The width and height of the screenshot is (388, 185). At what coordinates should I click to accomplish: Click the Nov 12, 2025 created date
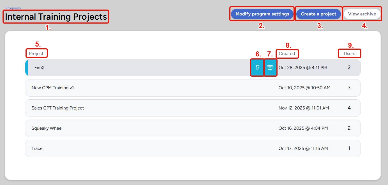tap(304, 108)
